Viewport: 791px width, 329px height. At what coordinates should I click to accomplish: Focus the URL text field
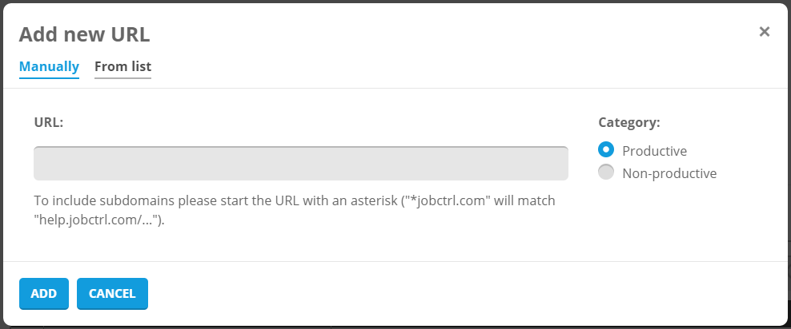pos(300,164)
